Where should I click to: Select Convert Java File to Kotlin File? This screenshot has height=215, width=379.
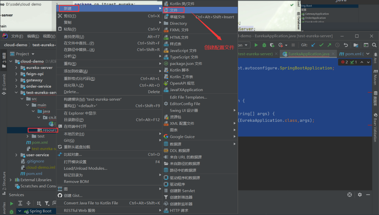[x=109, y=203]
